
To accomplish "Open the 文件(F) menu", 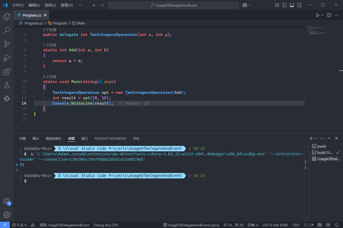I will (x=18, y=5).
